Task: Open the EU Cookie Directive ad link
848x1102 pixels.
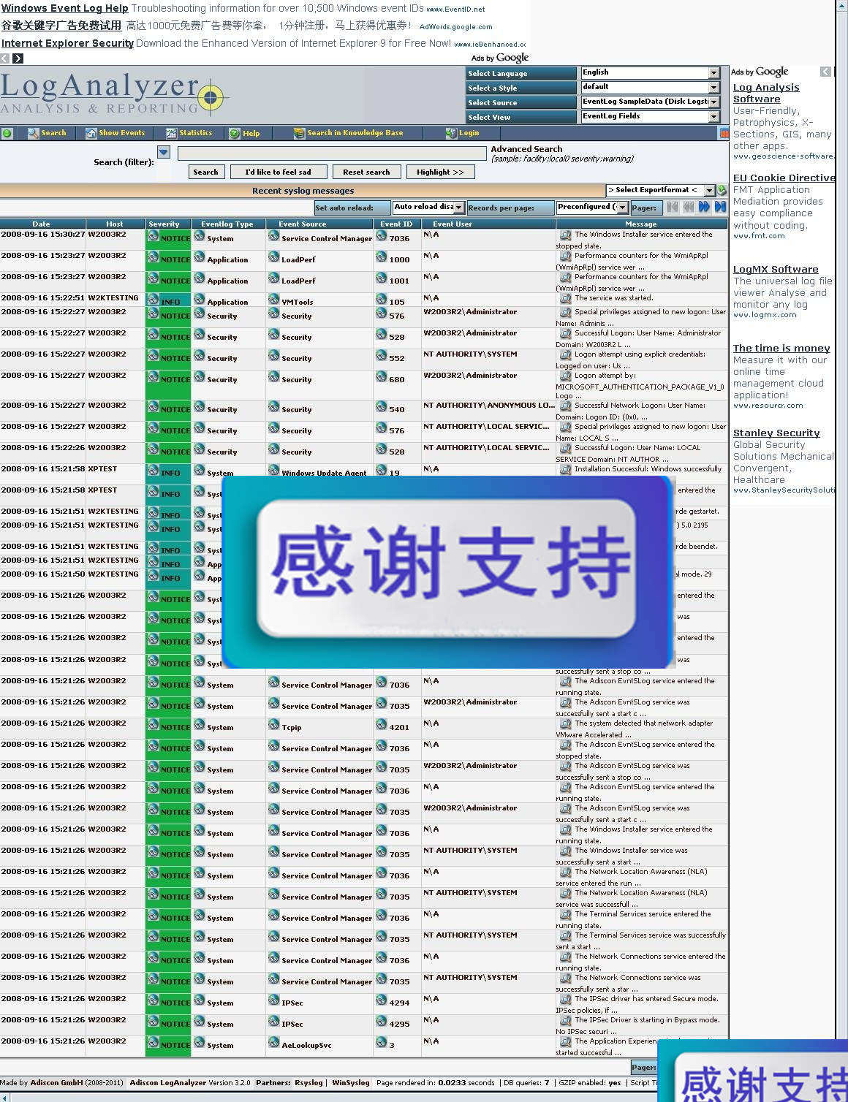Action: (784, 178)
